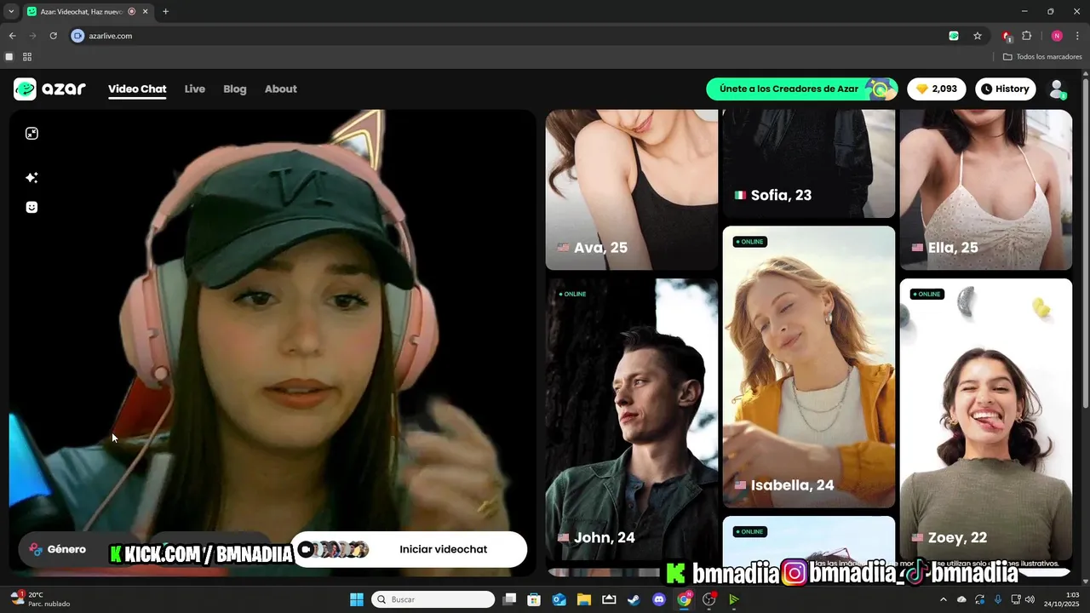Open the volume speaker tray icon
The height and width of the screenshot is (613, 1090).
[1030, 599]
